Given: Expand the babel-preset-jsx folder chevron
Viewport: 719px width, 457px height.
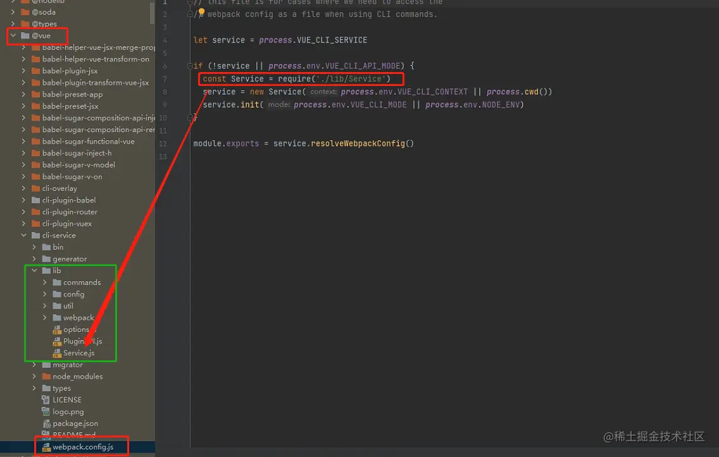Looking at the screenshot, I should coord(24,106).
